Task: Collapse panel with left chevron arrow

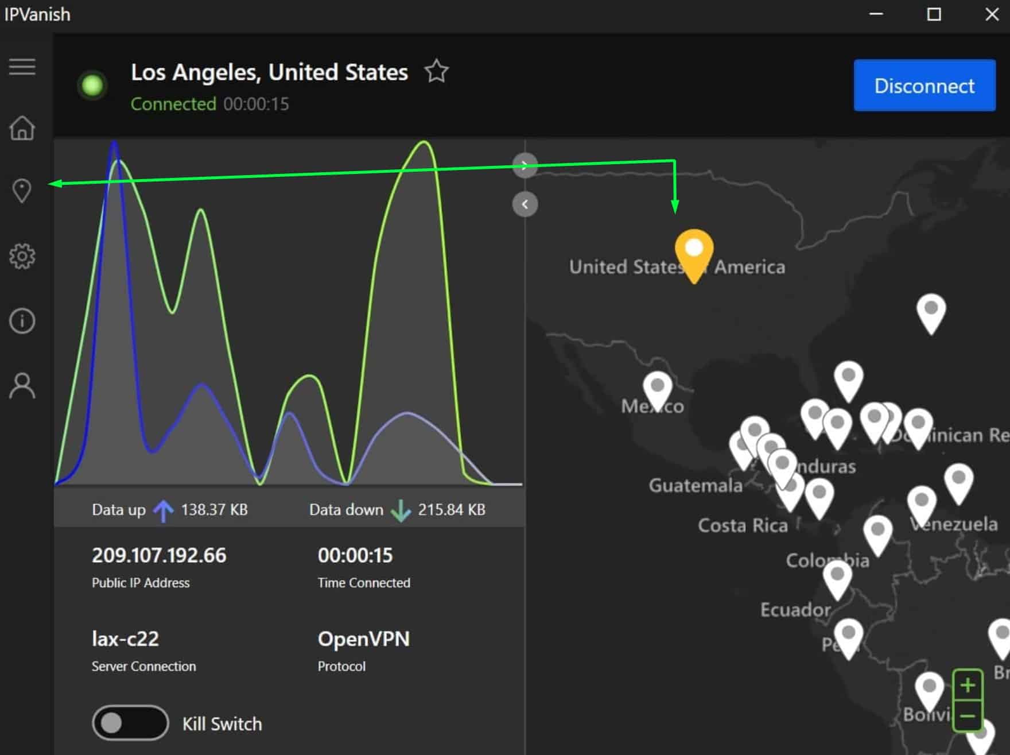Action: pos(525,204)
